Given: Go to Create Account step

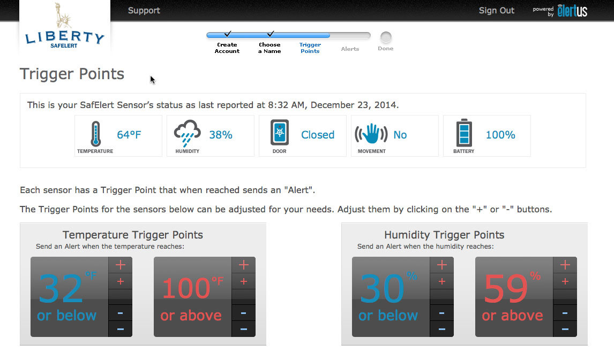Looking at the screenshot, I should [x=227, y=48].
